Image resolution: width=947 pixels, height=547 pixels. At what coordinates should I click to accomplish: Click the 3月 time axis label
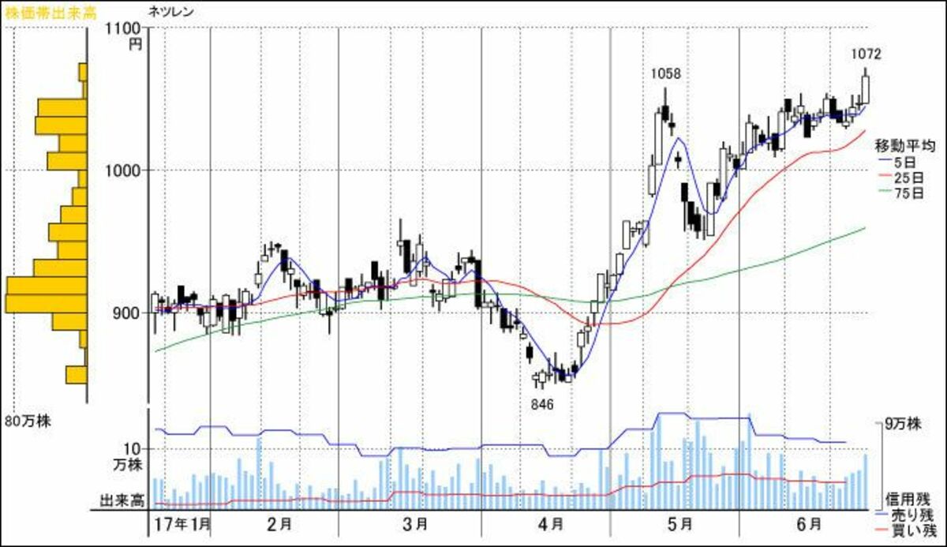click(x=415, y=523)
